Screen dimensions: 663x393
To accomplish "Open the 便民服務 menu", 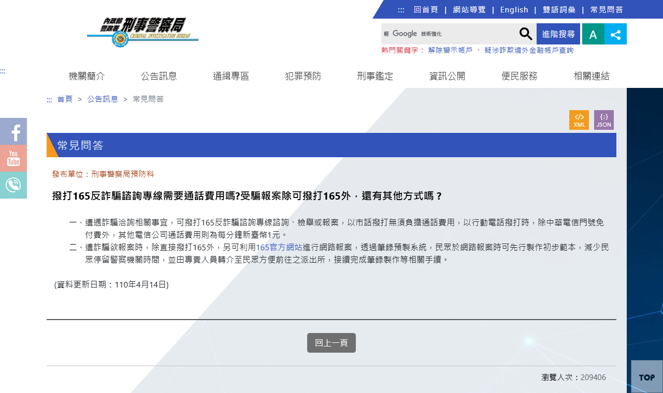I will click(x=520, y=76).
